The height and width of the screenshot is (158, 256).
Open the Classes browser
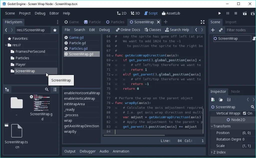pyautogui.click(x=153, y=30)
